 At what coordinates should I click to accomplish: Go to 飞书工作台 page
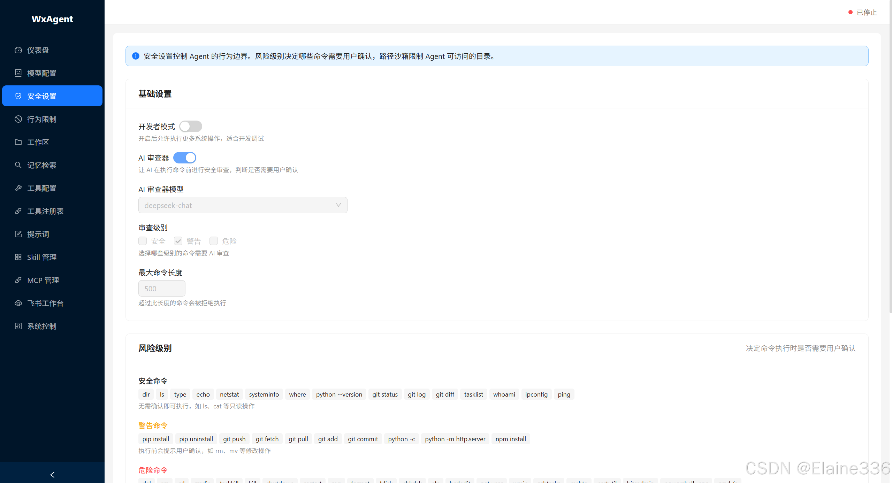click(x=52, y=303)
